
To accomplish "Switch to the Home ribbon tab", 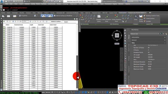I will pos(3,13).
